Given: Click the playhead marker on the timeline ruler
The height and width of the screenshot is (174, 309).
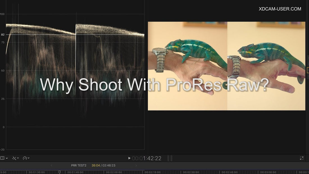Looking at the screenshot, I should tap(59, 172).
